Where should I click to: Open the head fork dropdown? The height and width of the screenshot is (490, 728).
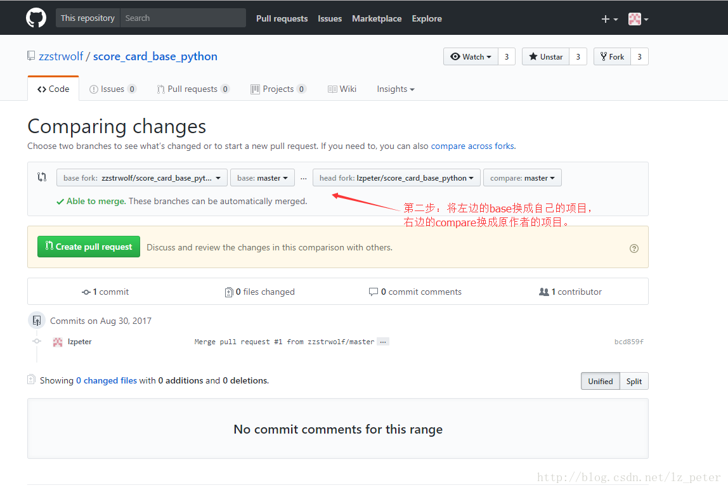pos(396,177)
